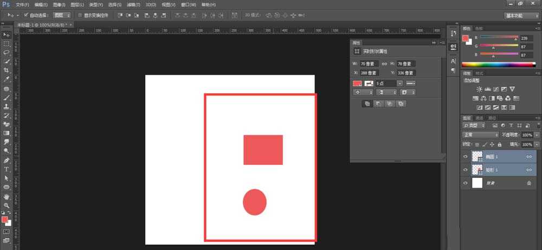
Task: Switch to the 通道 panel tab
Action: [x=480, y=117]
